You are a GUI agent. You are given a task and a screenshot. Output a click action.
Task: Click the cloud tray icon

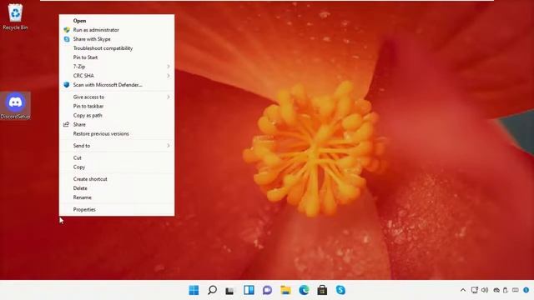(x=496, y=290)
